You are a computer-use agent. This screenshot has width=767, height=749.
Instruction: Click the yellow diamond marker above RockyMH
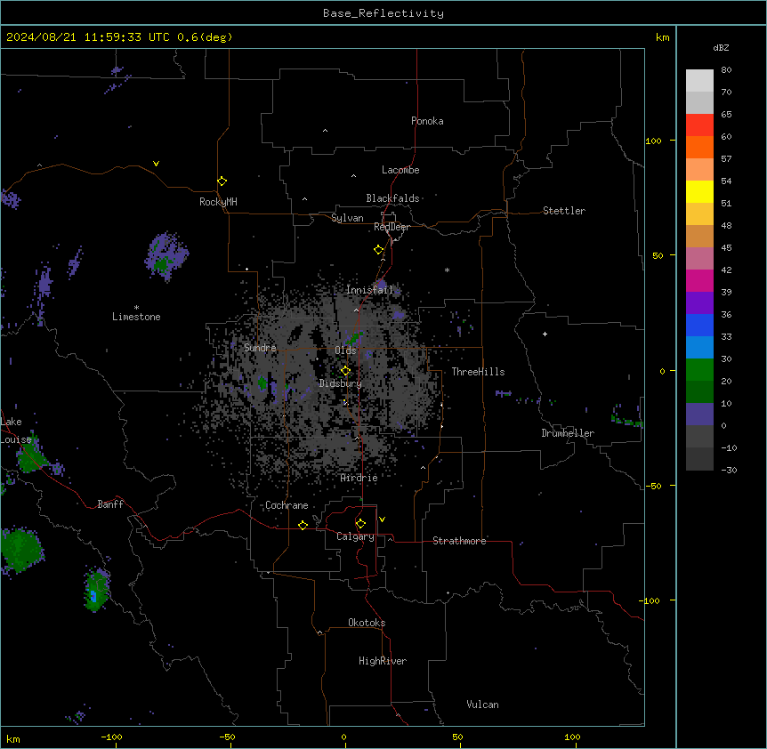(x=222, y=181)
